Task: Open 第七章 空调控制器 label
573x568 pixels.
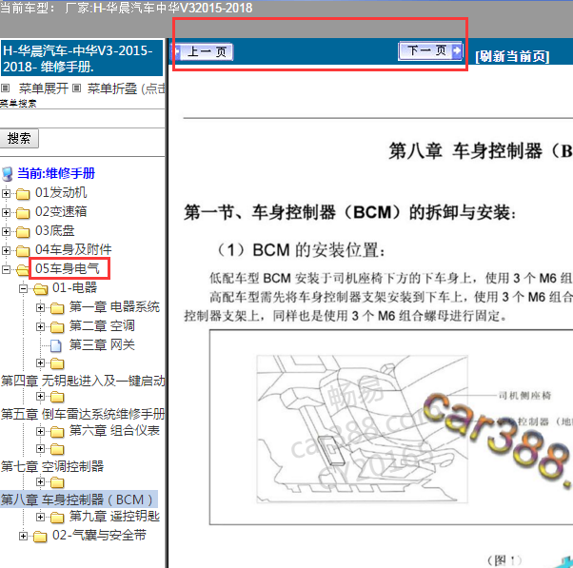Action: [x=52, y=466]
